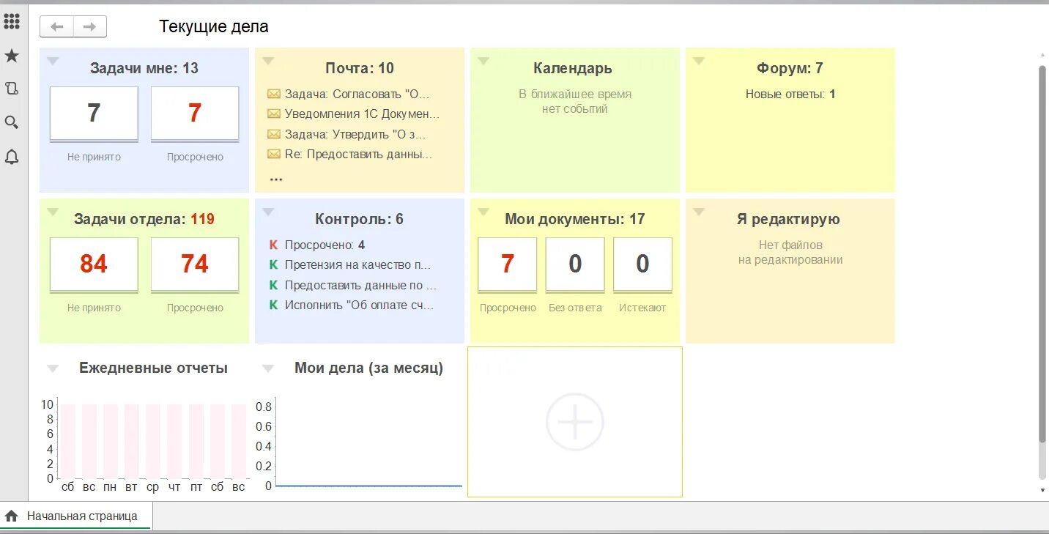This screenshot has height=534, width=1049.
Task: Open control item 'Исполнить "Об оплате сч...'
Action: coord(360,305)
